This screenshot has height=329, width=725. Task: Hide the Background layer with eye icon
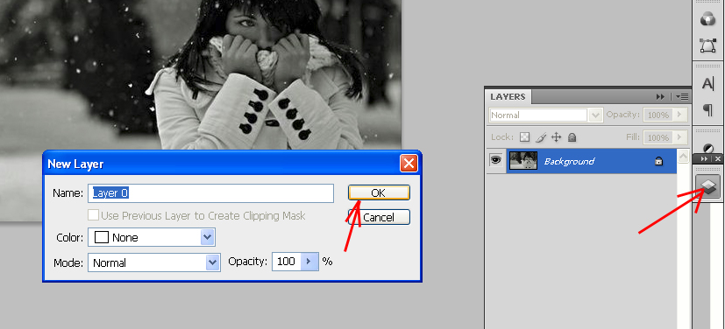(x=496, y=161)
